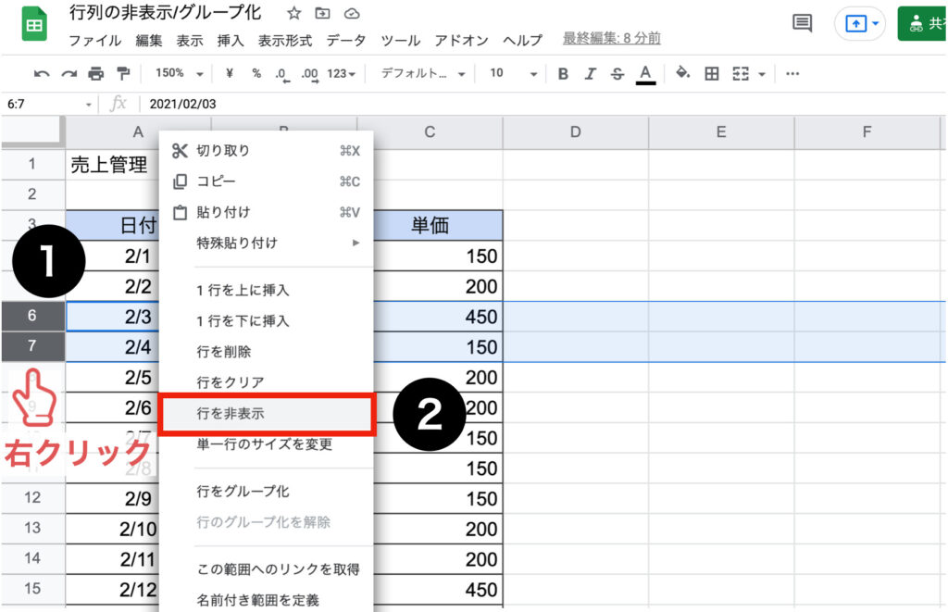Open the 編集 menu
The width and height of the screenshot is (948, 612).
tap(149, 41)
